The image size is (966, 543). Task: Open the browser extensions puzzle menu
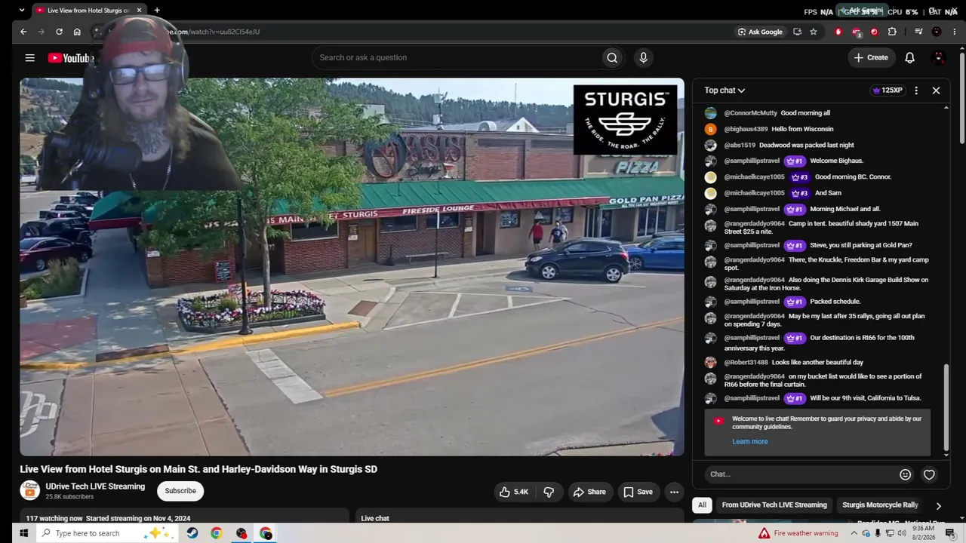click(892, 32)
